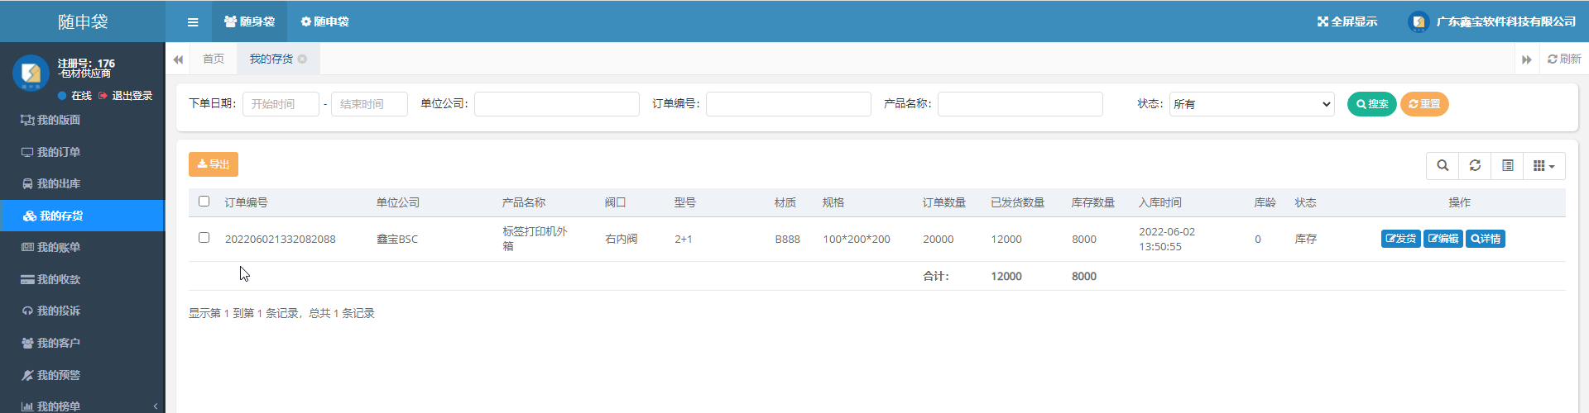
Task: Toggle the table card view icon
Action: coord(1507,166)
